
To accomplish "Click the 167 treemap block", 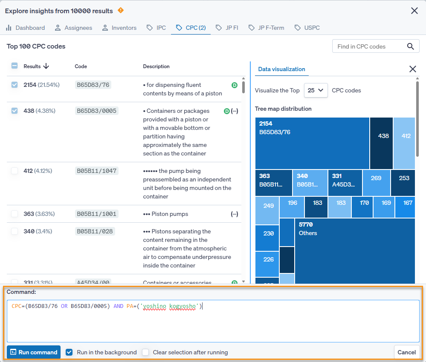I will (x=405, y=207).
